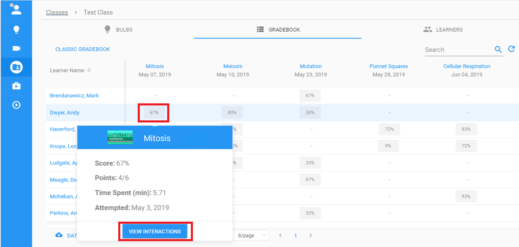Screen dimensions: 519x247
Task: Select the lightbulb icon in the sidebar
Action: [16, 29]
